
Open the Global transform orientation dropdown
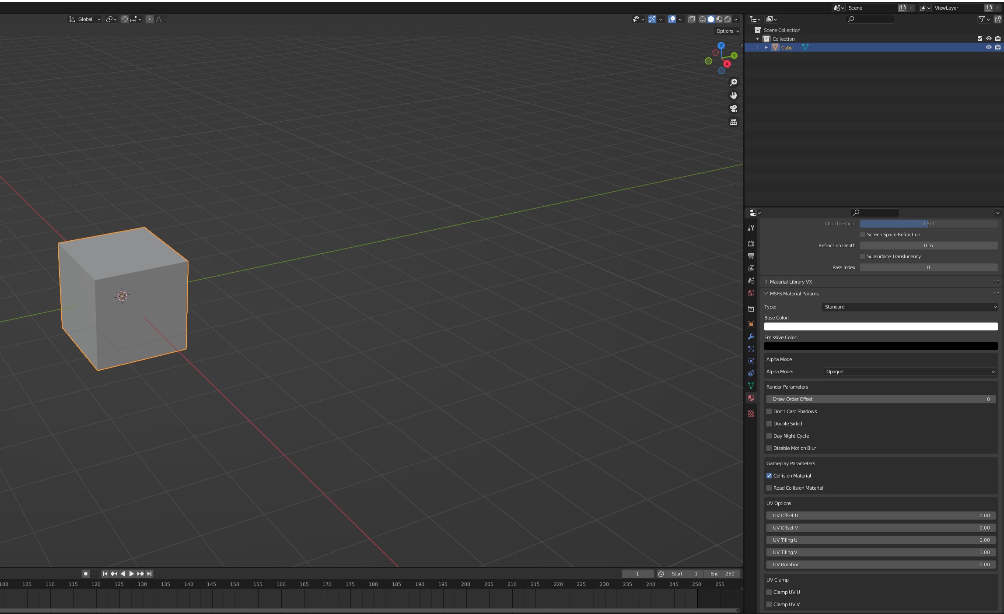(85, 19)
